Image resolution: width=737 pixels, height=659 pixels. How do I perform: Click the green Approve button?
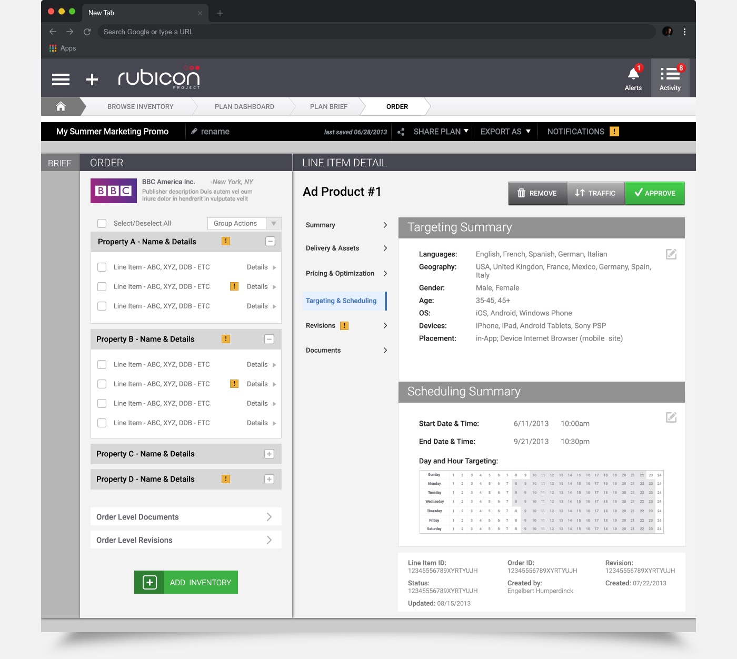click(654, 193)
